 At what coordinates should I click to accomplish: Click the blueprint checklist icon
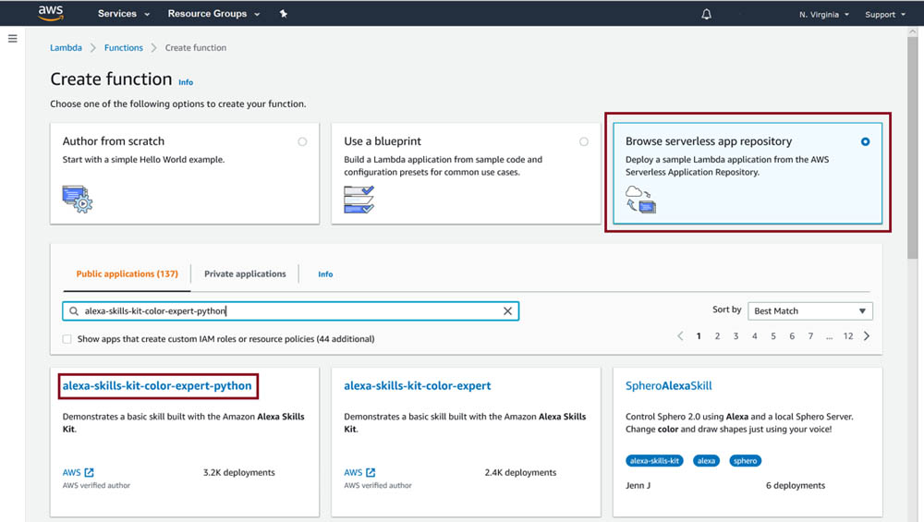point(359,200)
